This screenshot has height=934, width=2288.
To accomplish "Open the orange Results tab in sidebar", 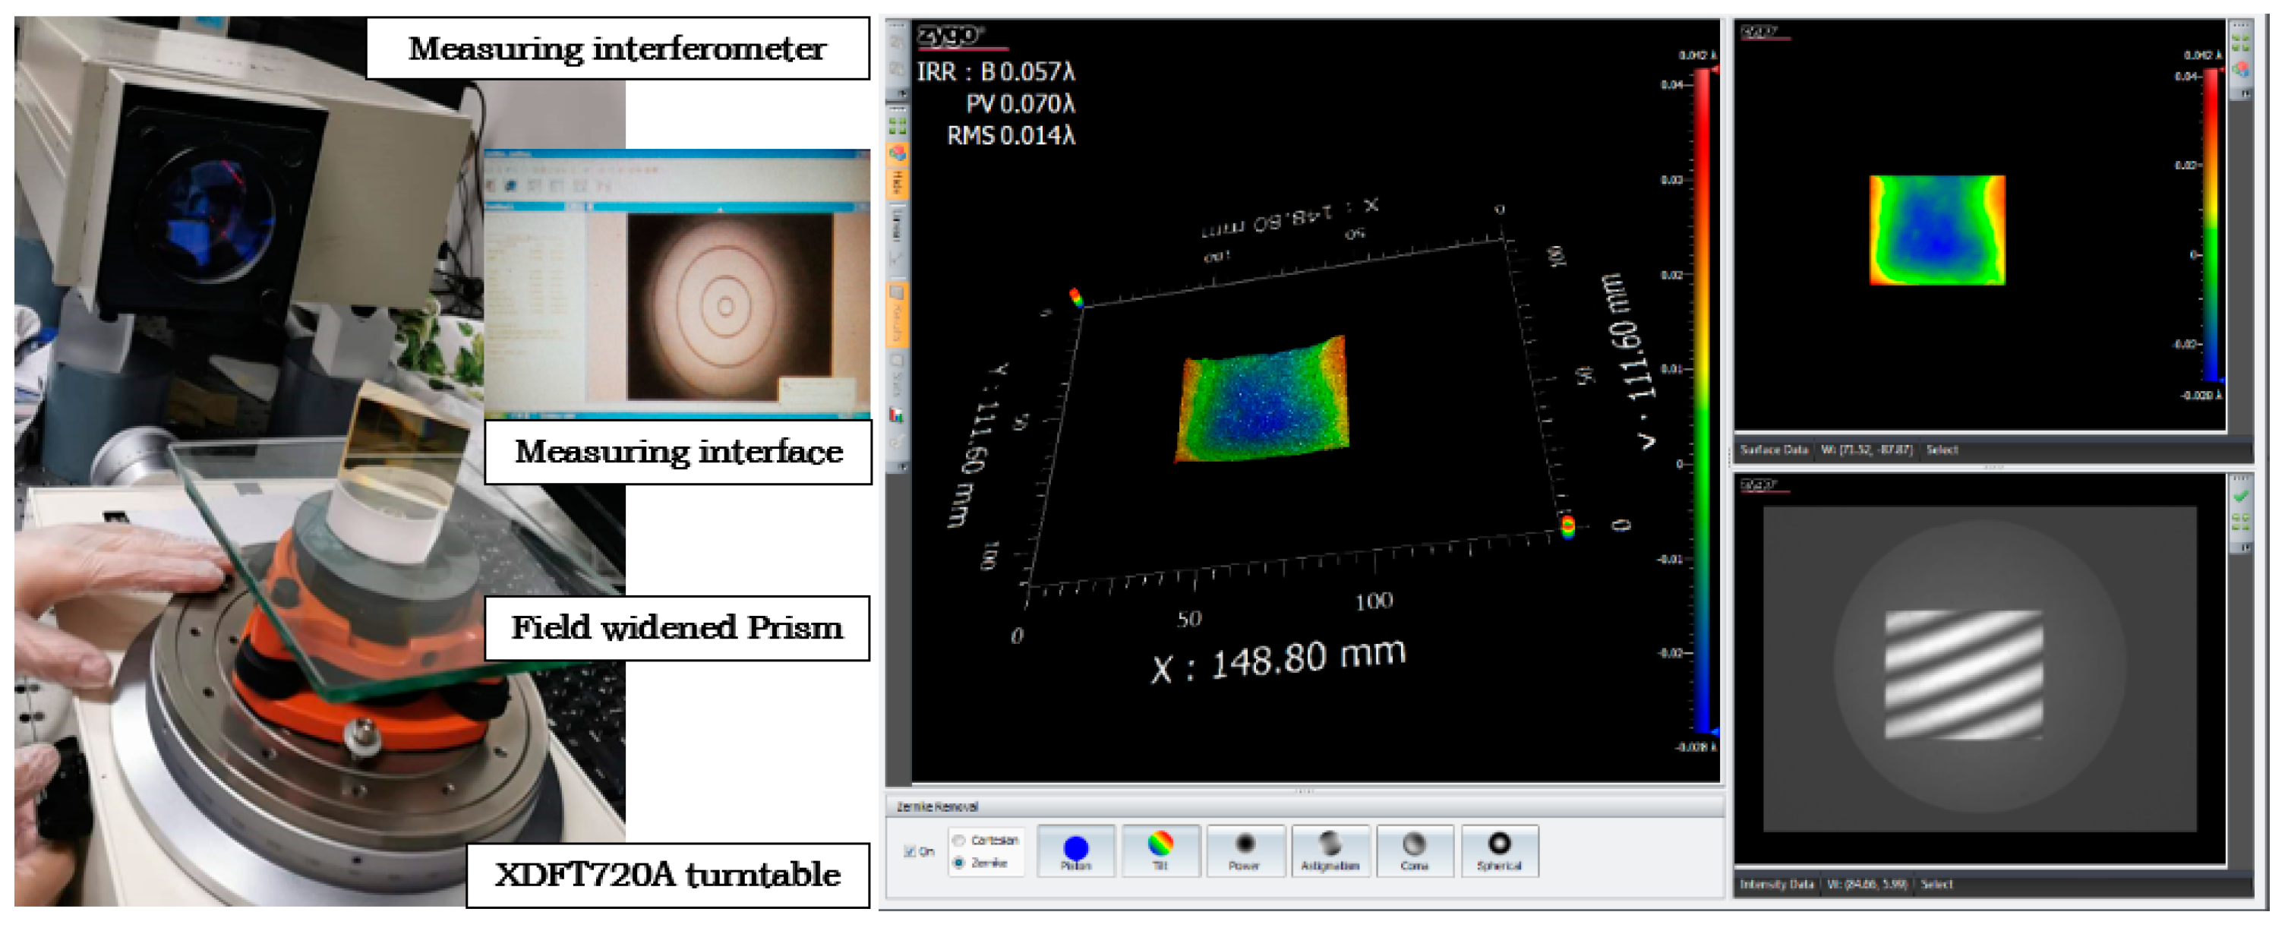I will [x=897, y=314].
